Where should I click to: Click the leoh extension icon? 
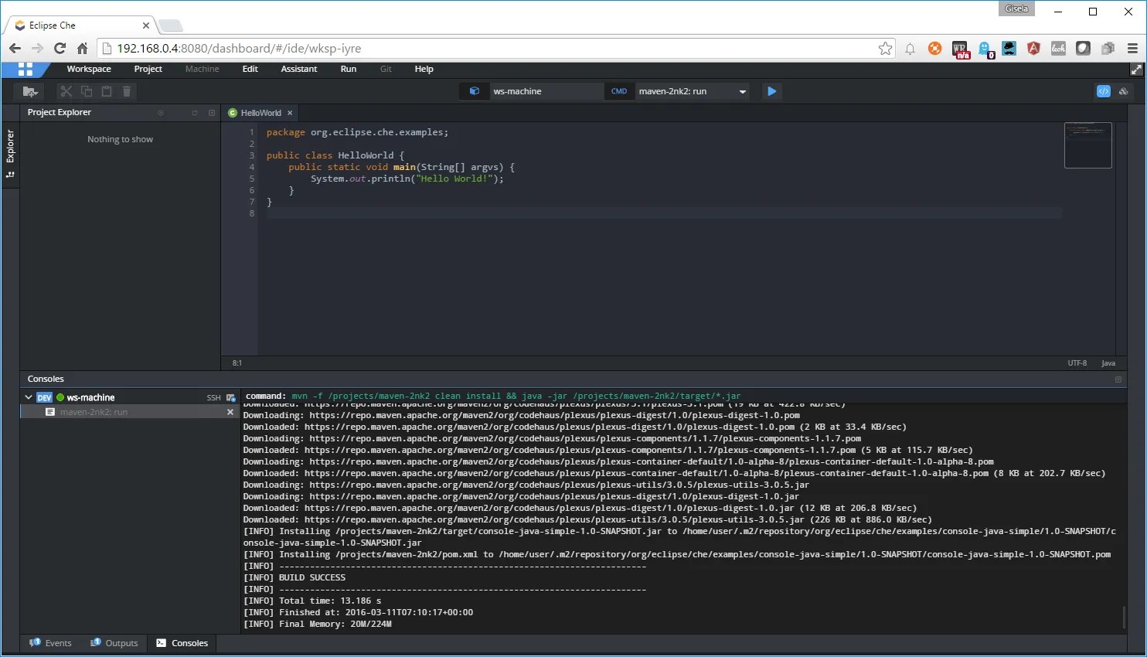coord(1058,48)
